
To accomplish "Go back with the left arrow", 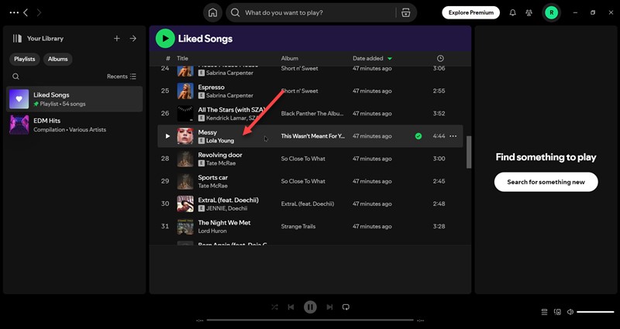I will pos(26,12).
